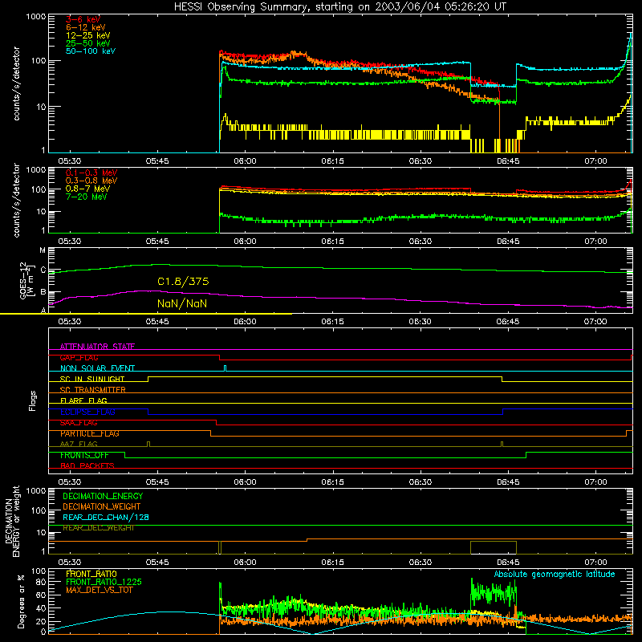Select the 6-12 keV legend entry
642x642 pixels.
pos(86,27)
